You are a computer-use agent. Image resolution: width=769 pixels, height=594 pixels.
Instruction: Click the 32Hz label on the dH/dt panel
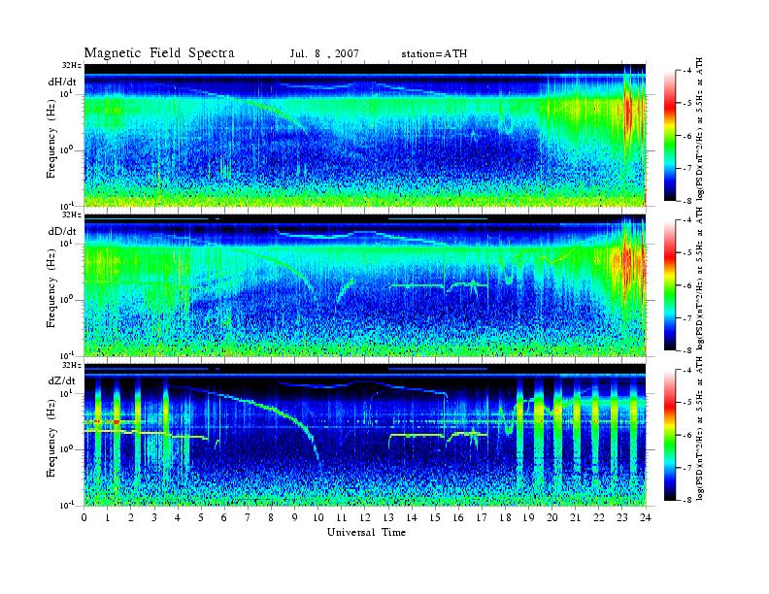(71, 65)
